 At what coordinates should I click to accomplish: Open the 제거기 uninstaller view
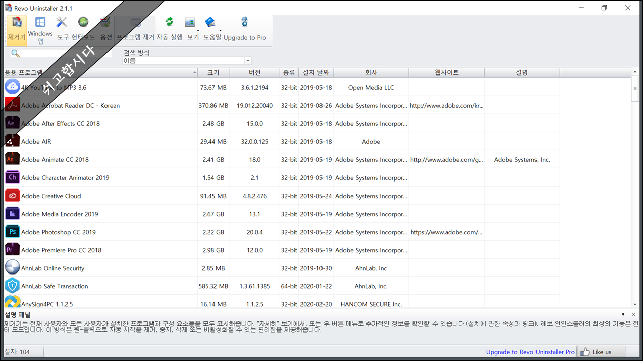coord(17,30)
